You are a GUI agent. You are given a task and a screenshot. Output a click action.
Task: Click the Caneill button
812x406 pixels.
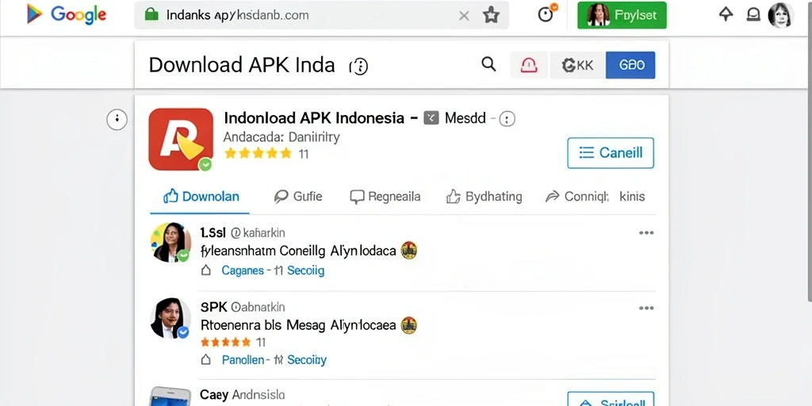coord(611,153)
